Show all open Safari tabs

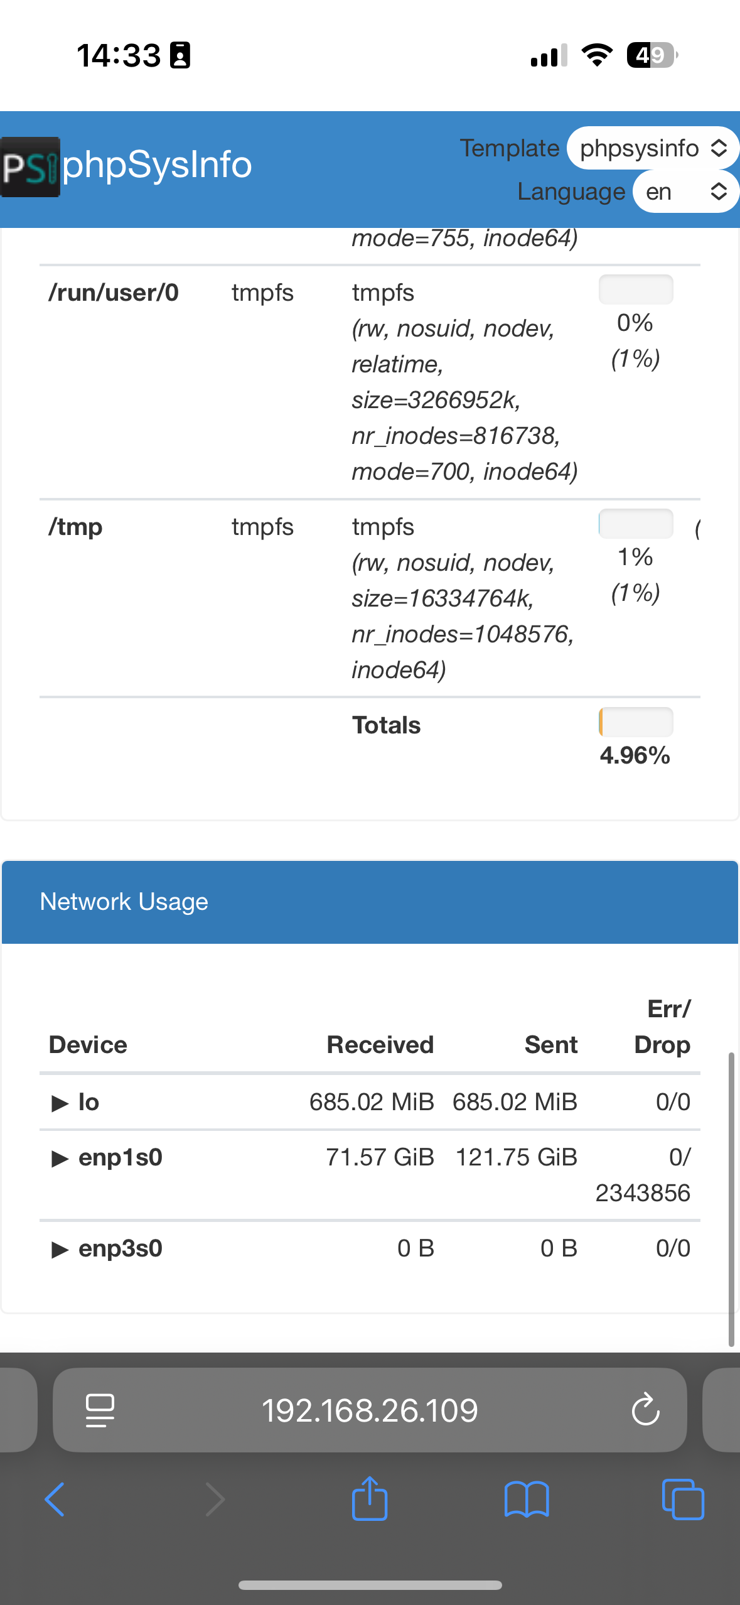click(683, 1500)
